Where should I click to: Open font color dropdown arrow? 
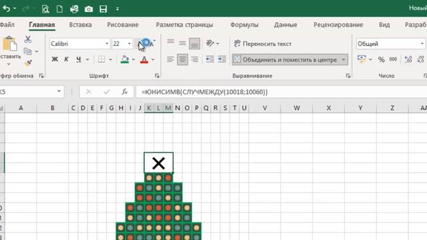tap(153, 59)
